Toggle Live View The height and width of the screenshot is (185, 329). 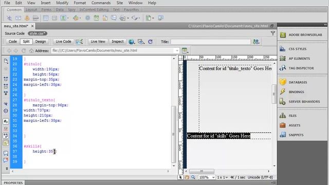click(x=98, y=42)
